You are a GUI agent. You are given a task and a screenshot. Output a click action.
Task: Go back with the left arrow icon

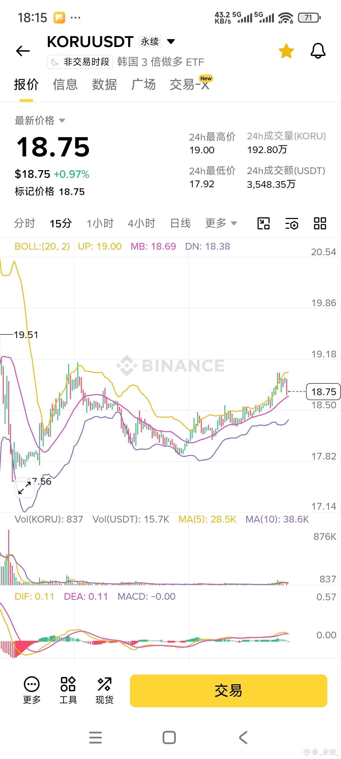pyautogui.click(x=23, y=51)
